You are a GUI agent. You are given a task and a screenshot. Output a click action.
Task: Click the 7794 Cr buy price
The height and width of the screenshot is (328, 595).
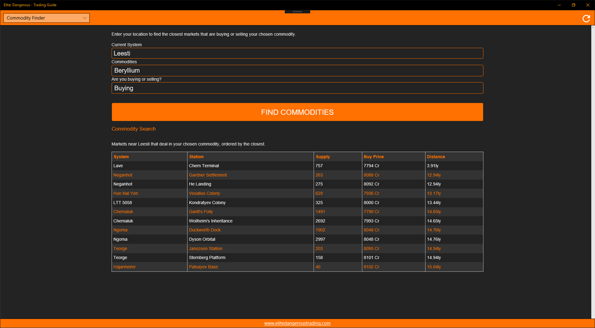pos(371,166)
